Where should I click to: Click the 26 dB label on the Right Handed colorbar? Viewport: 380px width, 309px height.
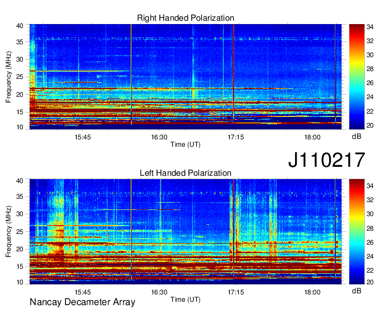370,83
